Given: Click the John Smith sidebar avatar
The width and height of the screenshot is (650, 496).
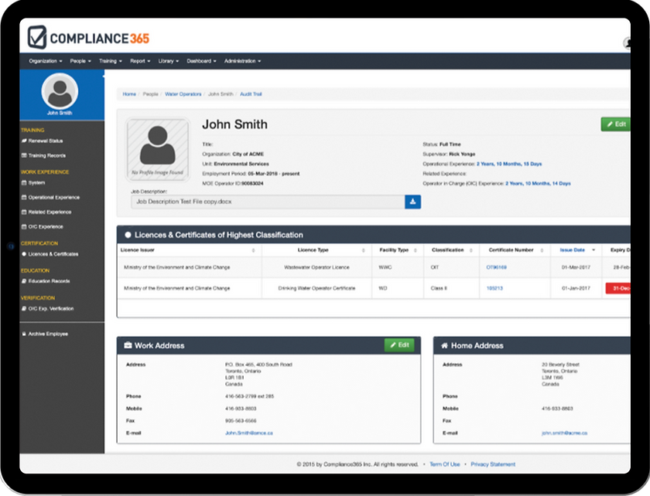Looking at the screenshot, I should [x=60, y=91].
